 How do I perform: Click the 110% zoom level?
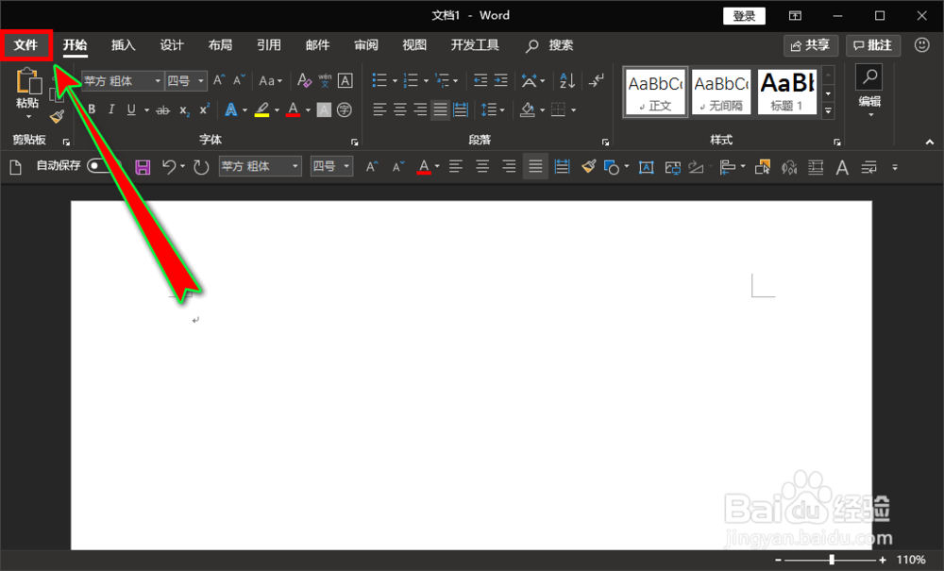click(x=911, y=560)
